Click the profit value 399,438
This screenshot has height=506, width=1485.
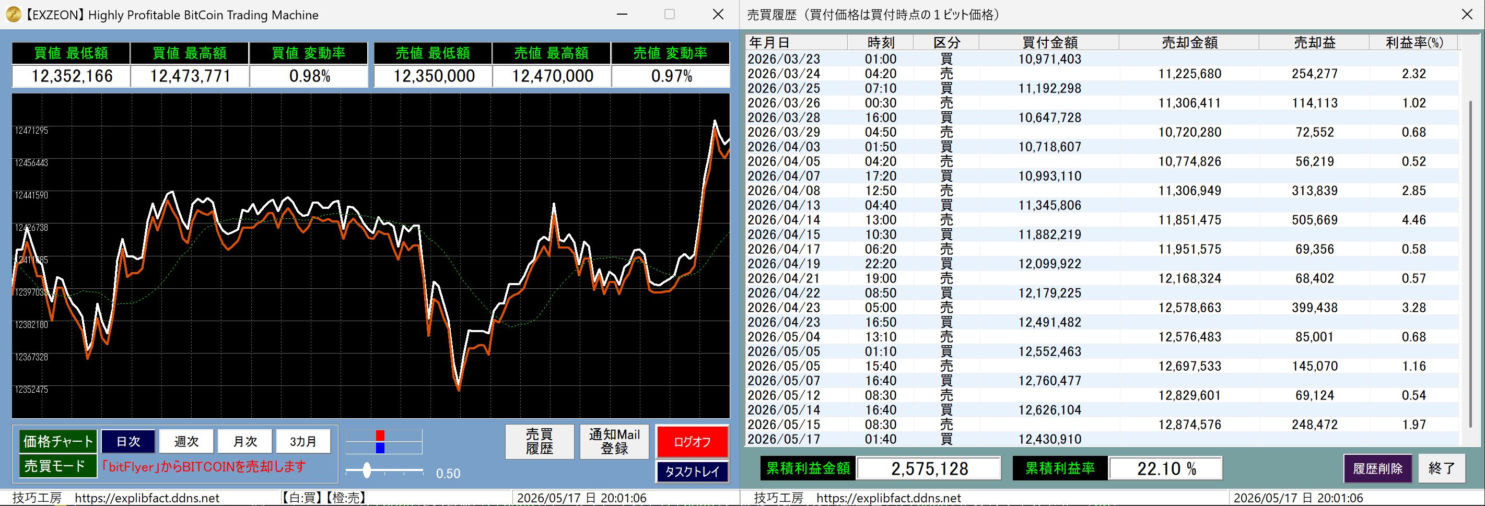coord(1314,308)
